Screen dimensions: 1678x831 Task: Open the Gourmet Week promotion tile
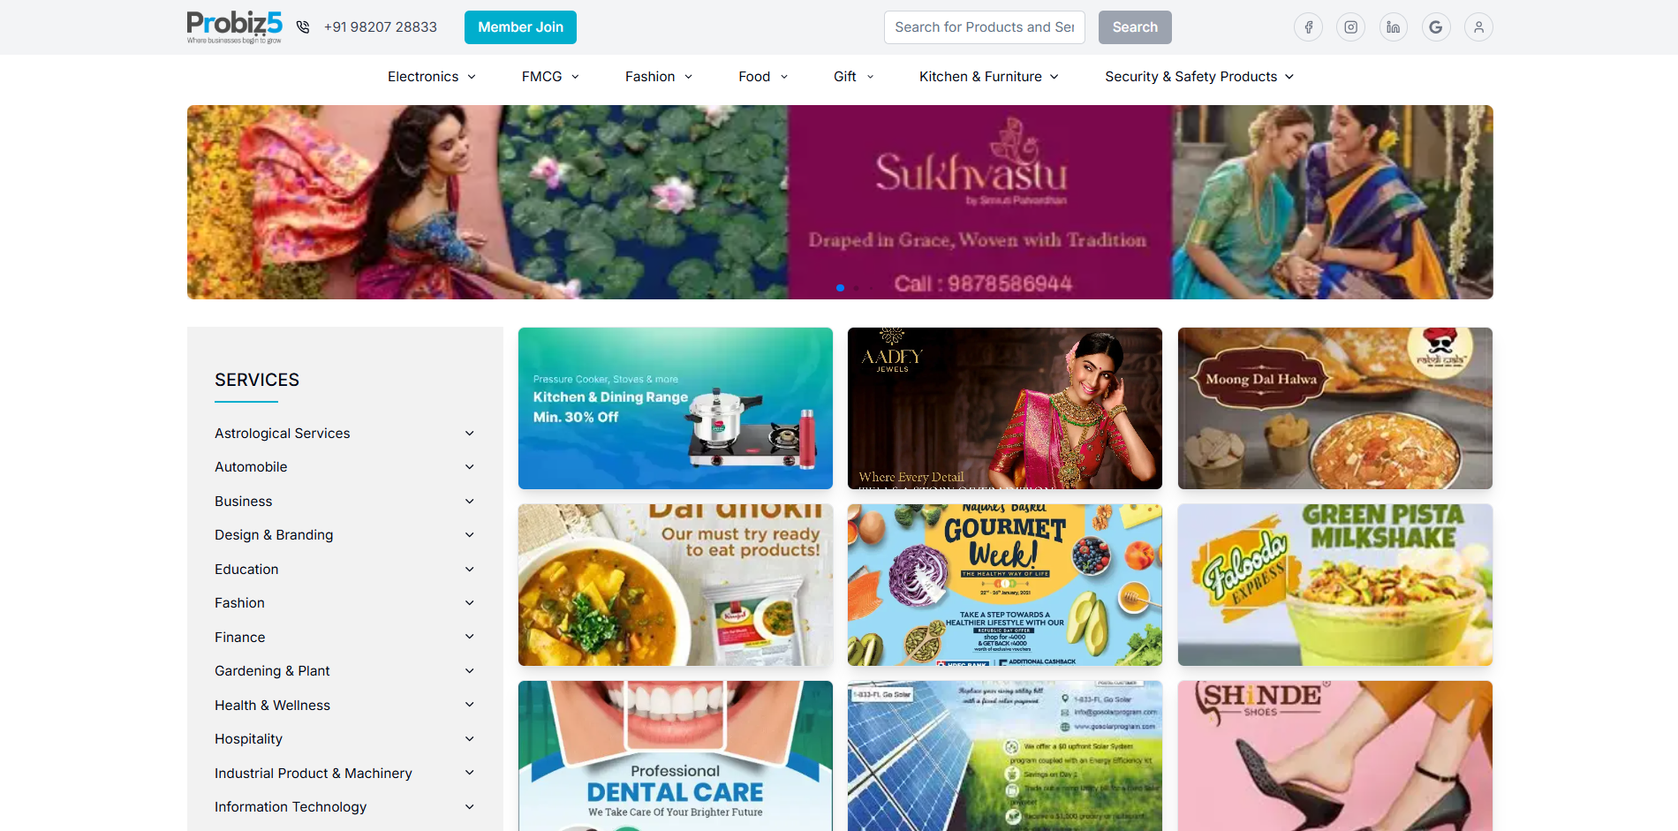1005,585
